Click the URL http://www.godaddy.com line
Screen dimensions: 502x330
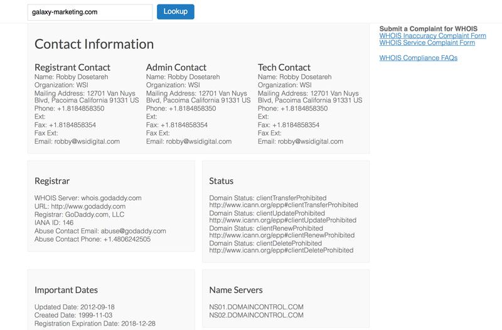(x=80, y=206)
